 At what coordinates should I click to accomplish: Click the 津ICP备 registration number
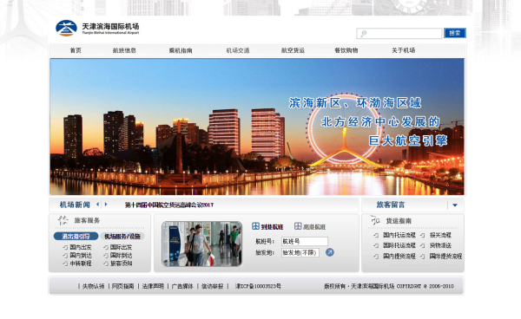(x=258, y=286)
